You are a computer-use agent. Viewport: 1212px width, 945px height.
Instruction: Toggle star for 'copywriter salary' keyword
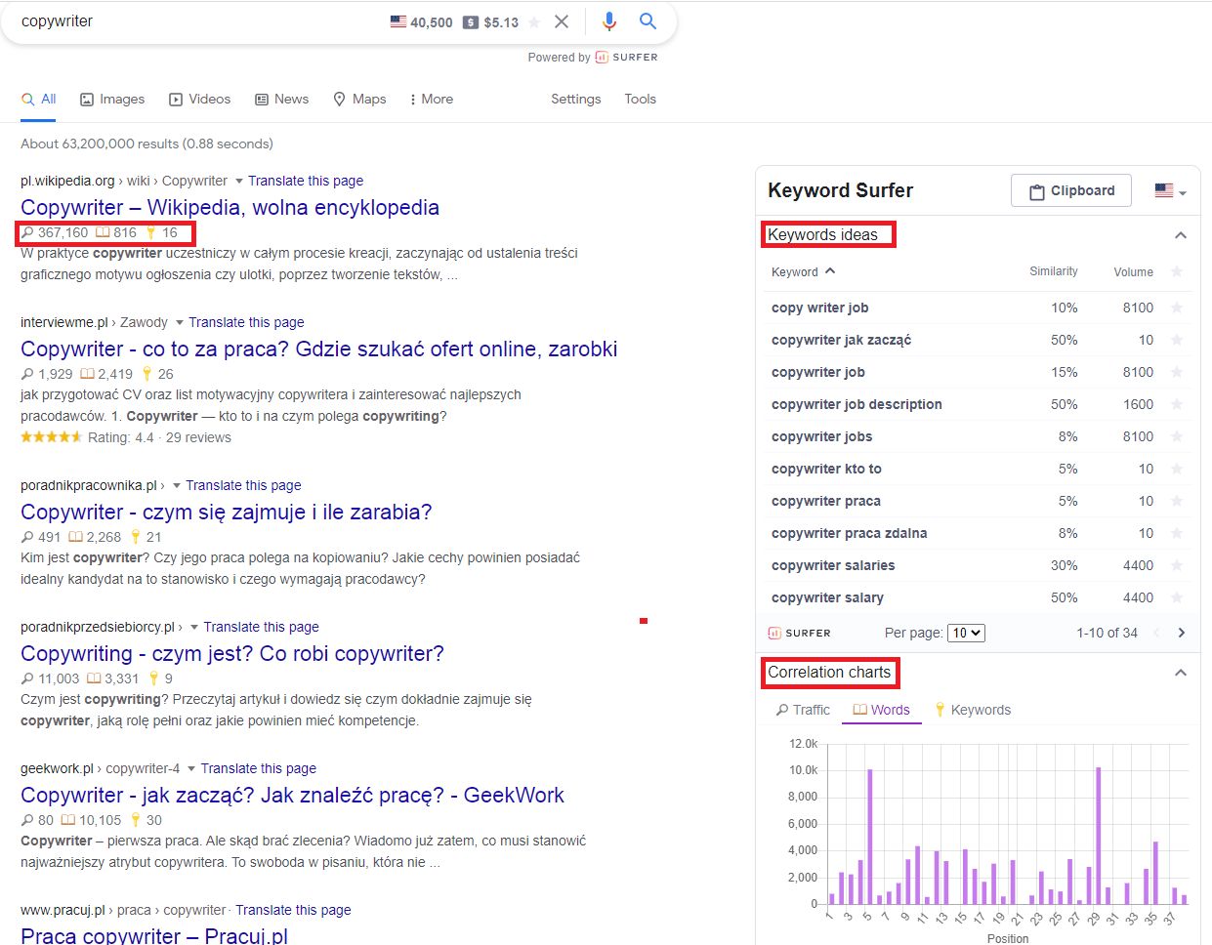1177,597
